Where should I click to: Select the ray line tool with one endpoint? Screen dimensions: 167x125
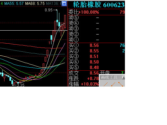pos(113,84)
